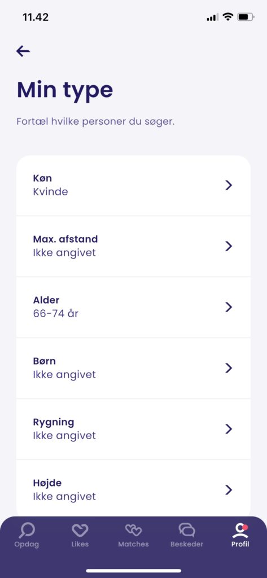Expand the Køn row chevron
267x578 pixels.
click(x=229, y=185)
